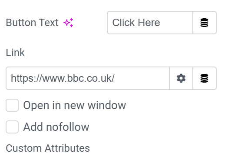Focus the bbc.co.uk link URL field
Screen dimensions: 228x160
tap(88, 78)
